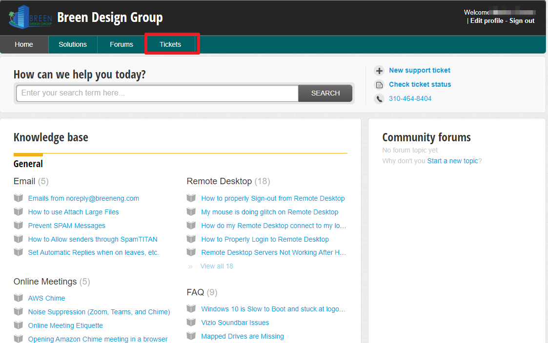The height and width of the screenshot is (343, 548).
Task: Open Prevent SPAM Messages article
Action: 67,226
